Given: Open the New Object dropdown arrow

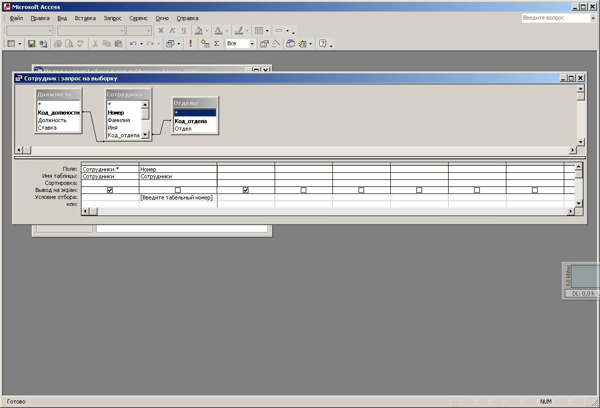Looking at the screenshot, I should click(x=310, y=44).
